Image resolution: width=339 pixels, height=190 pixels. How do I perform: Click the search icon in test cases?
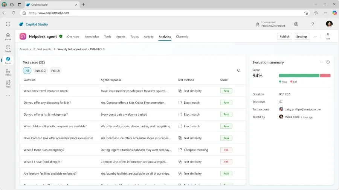point(239,71)
